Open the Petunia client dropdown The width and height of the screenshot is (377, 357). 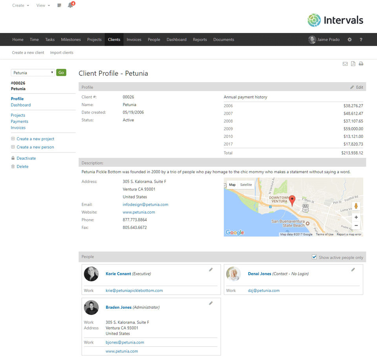pyautogui.click(x=33, y=73)
